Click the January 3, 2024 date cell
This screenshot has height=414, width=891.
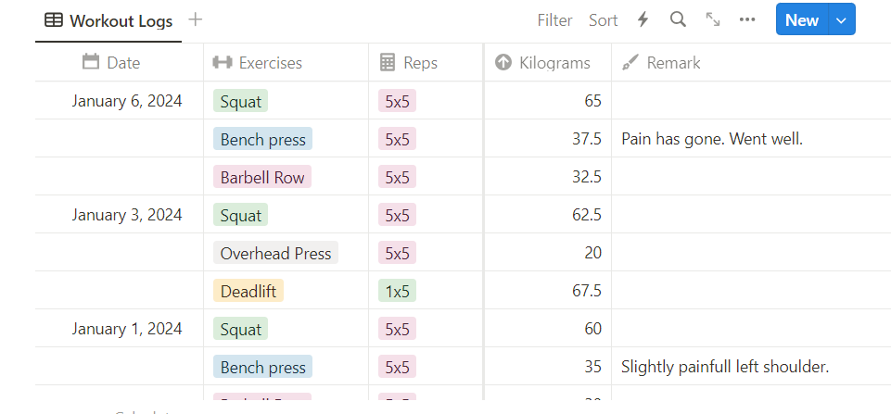point(127,215)
